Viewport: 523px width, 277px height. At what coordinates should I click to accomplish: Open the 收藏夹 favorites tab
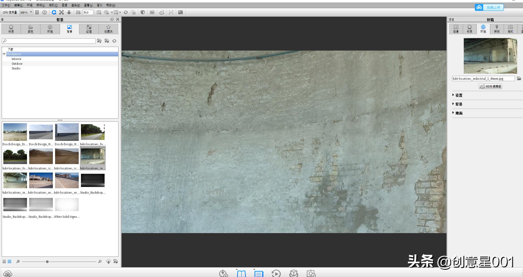tap(108, 29)
